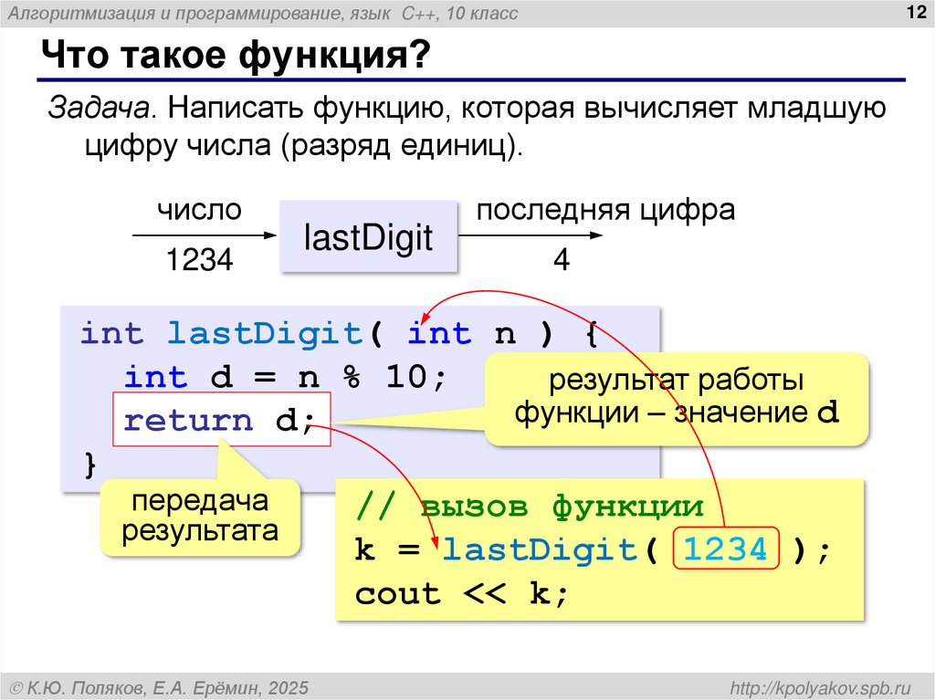The image size is (935, 700).
Task: Select the red-circled 1234 argument
Action: click(x=726, y=549)
